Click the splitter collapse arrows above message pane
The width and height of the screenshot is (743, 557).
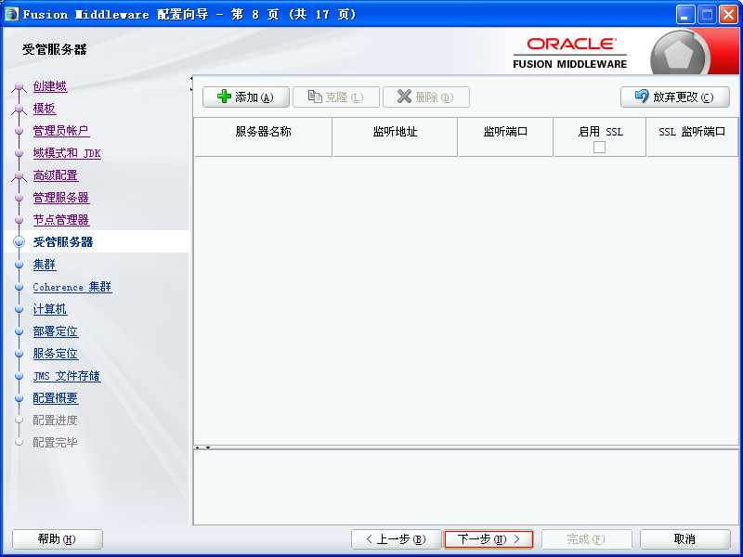pyautogui.click(x=202, y=447)
